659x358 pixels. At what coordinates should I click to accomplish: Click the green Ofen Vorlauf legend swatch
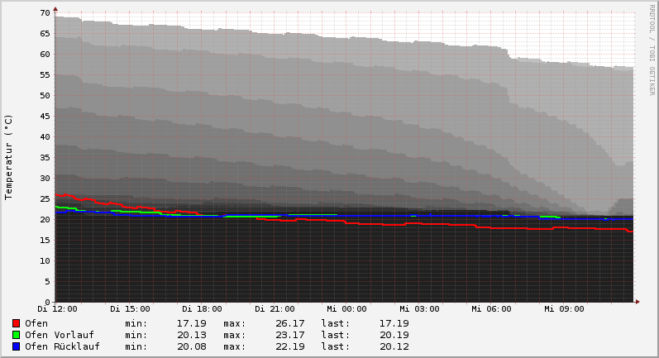[16, 335]
